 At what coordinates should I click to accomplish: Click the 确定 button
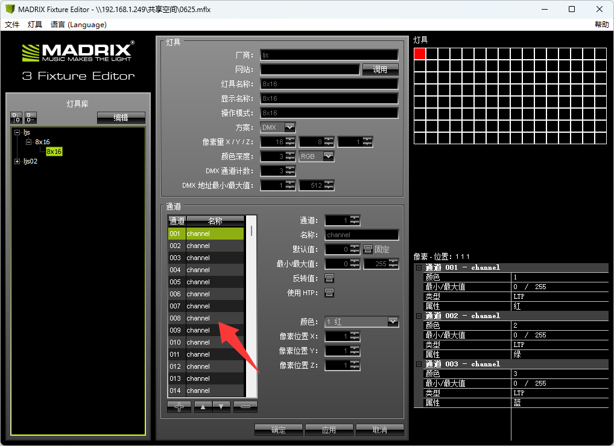pyautogui.click(x=279, y=430)
